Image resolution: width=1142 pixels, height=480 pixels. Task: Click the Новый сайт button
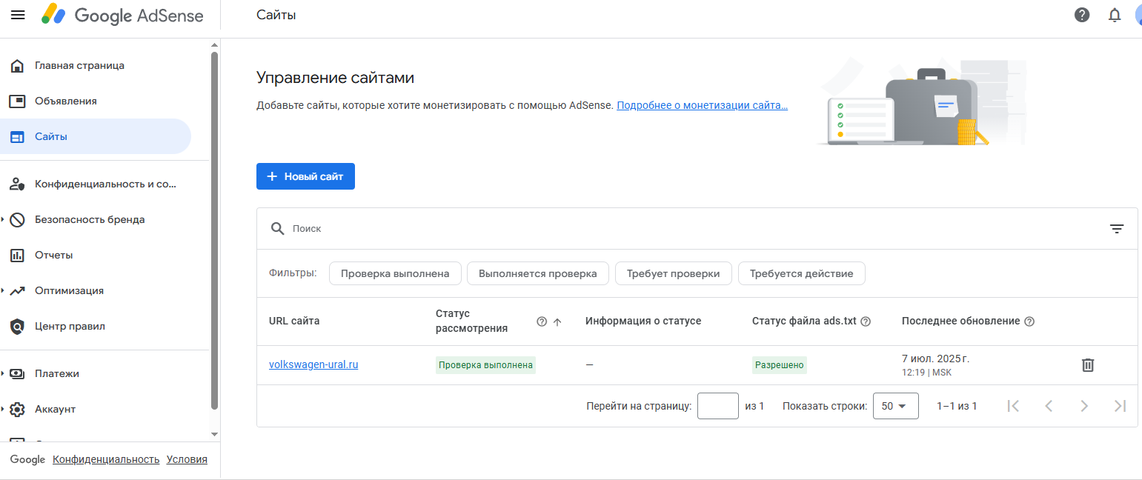(x=305, y=176)
